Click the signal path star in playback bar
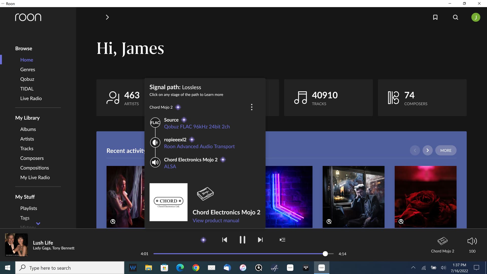This screenshot has width=487, height=274. click(x=203, y=240)
